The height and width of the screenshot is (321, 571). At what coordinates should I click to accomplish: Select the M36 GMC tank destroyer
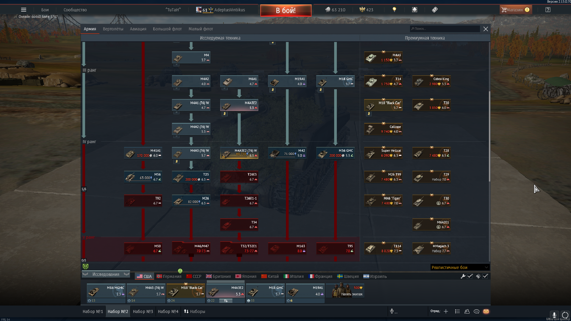[x=335, y=153]
